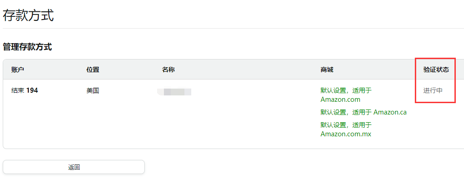
Task: Select the 验证状态 column header
Action: point(436,70)
